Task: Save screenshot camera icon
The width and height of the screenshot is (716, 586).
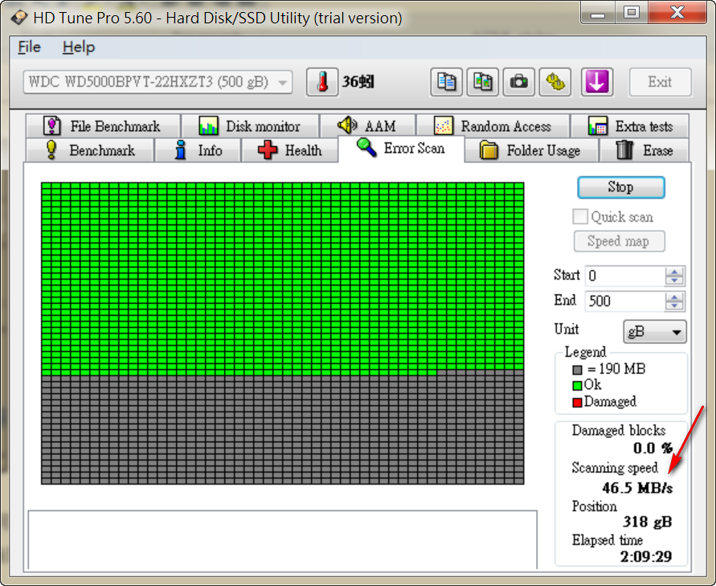Action: (518, 82)
